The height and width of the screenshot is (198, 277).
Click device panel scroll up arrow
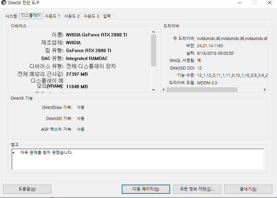pyautogui.click(x=153, y=32)
